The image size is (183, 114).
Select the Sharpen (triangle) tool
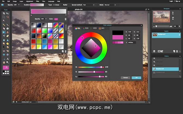(8, 40)
